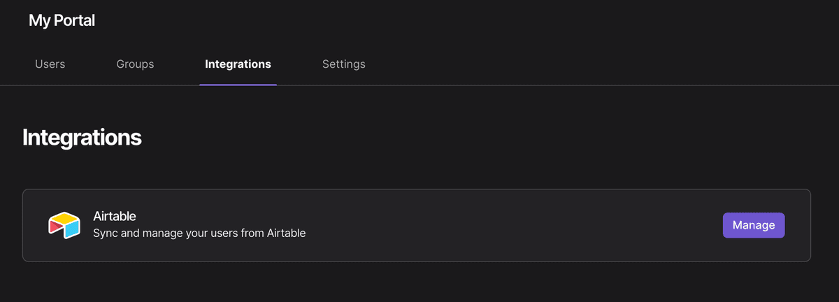The image size is (839, 302).
Task: Open the Users tab
Action: click(x=50, y=64)
